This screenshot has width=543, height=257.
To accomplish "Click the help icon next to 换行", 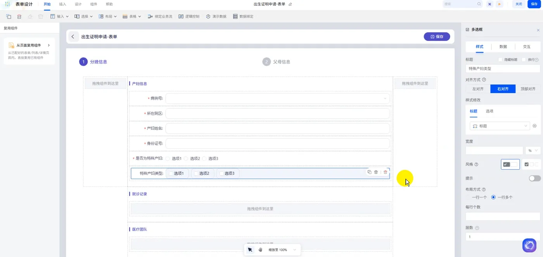I will [537, 60].
